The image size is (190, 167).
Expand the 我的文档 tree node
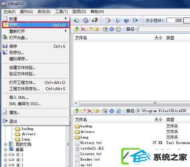tap(5, 144)
